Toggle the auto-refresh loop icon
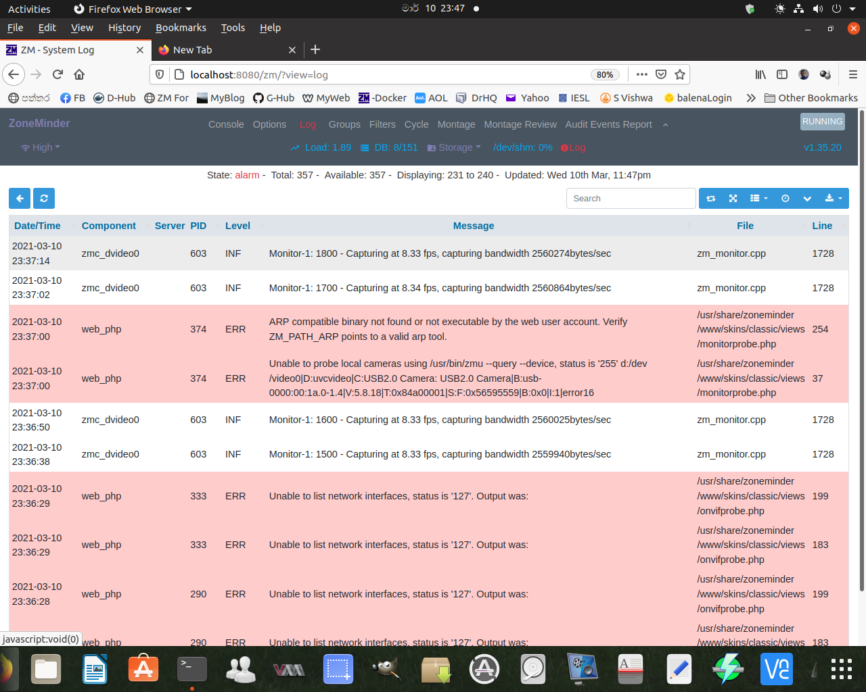The height and width of the screenshot is (692, 866). tap(711, 199)
